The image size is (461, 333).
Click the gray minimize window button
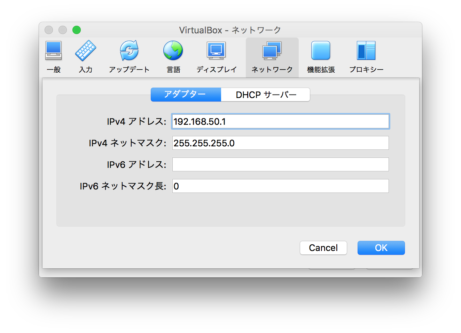63,30
